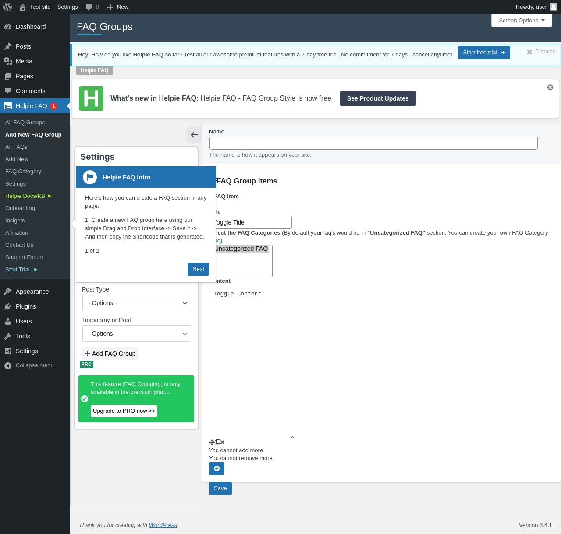Image resolution: width=561 pixels, height=534 pixels.
Task: Click the Pages icon in sidebar
Action: (8, 76)
